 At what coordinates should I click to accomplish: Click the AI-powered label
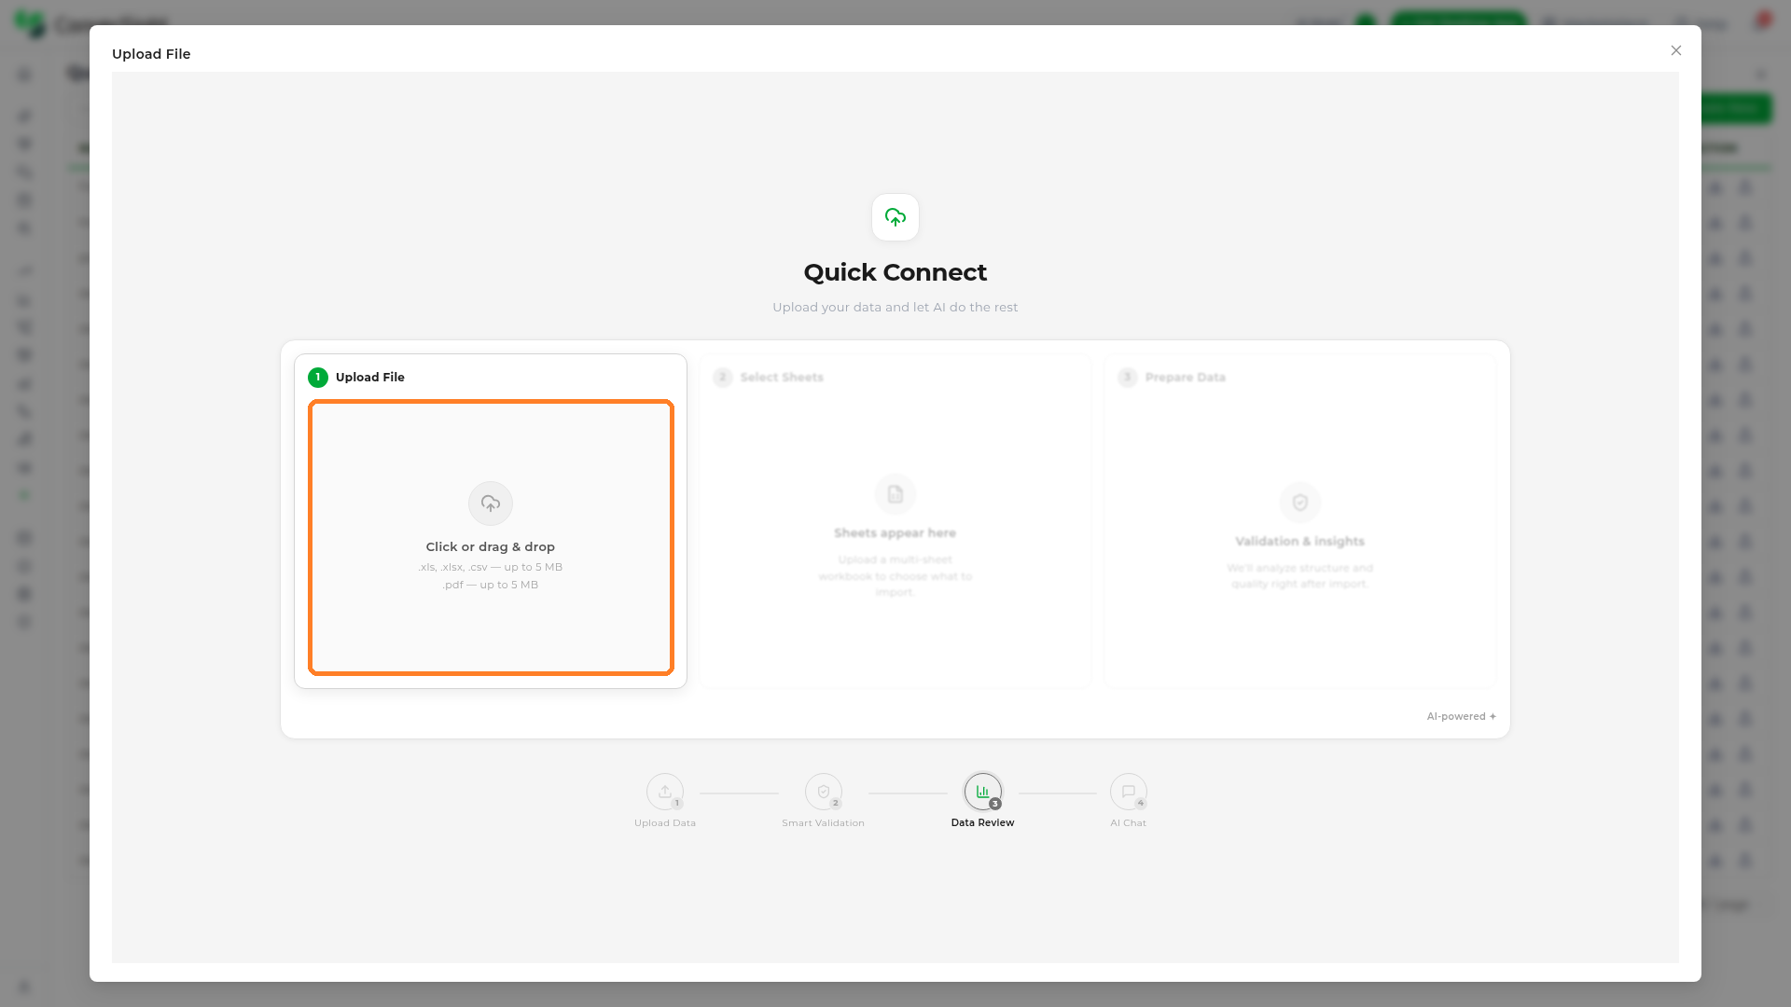1462,716
